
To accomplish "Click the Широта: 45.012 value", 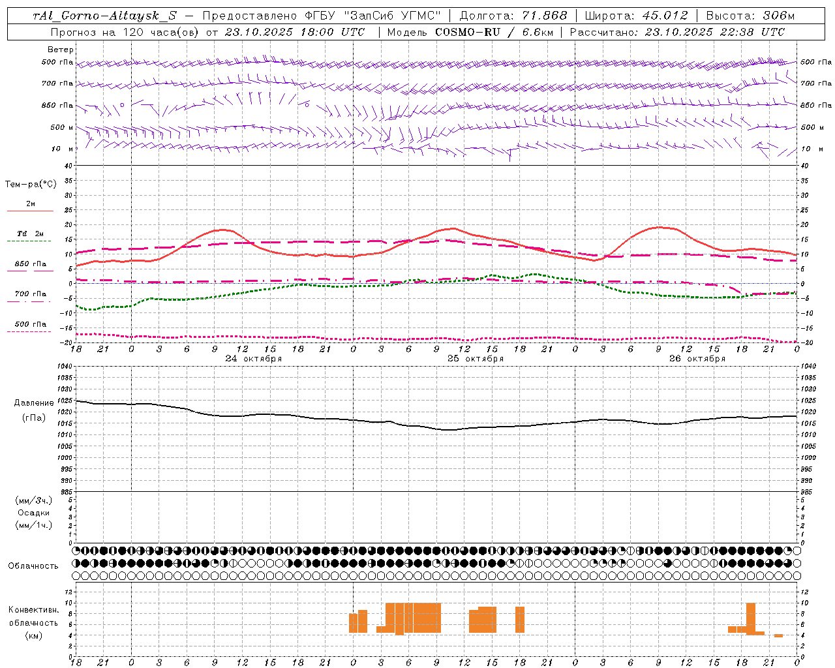I will 636,16.
